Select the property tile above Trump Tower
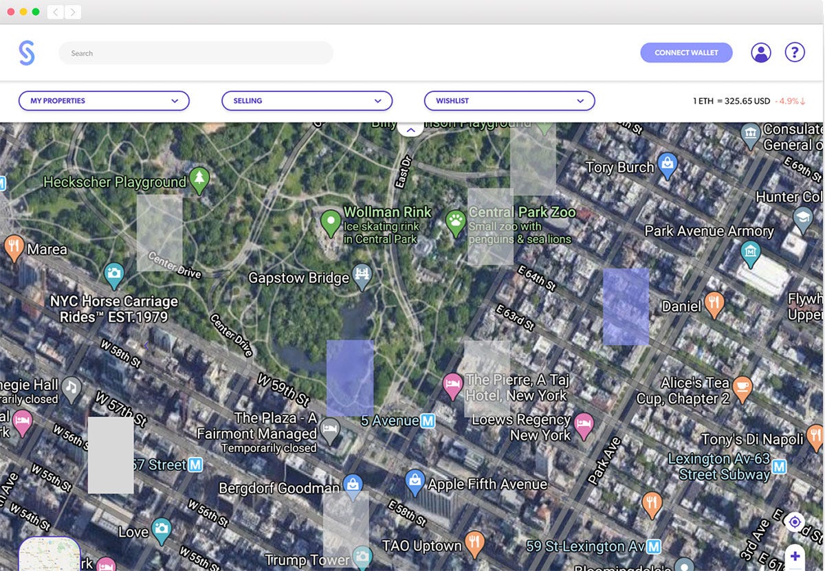This screenshot has height=571, width=825. pos(346,529)
